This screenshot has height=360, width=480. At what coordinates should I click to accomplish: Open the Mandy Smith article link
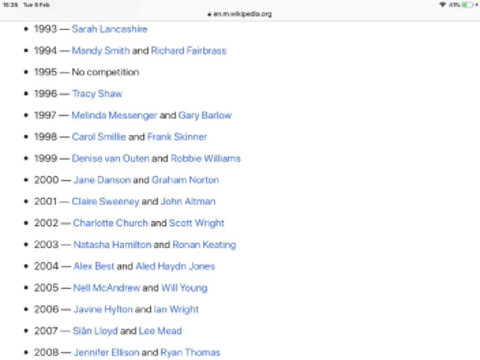coord(100,51)
